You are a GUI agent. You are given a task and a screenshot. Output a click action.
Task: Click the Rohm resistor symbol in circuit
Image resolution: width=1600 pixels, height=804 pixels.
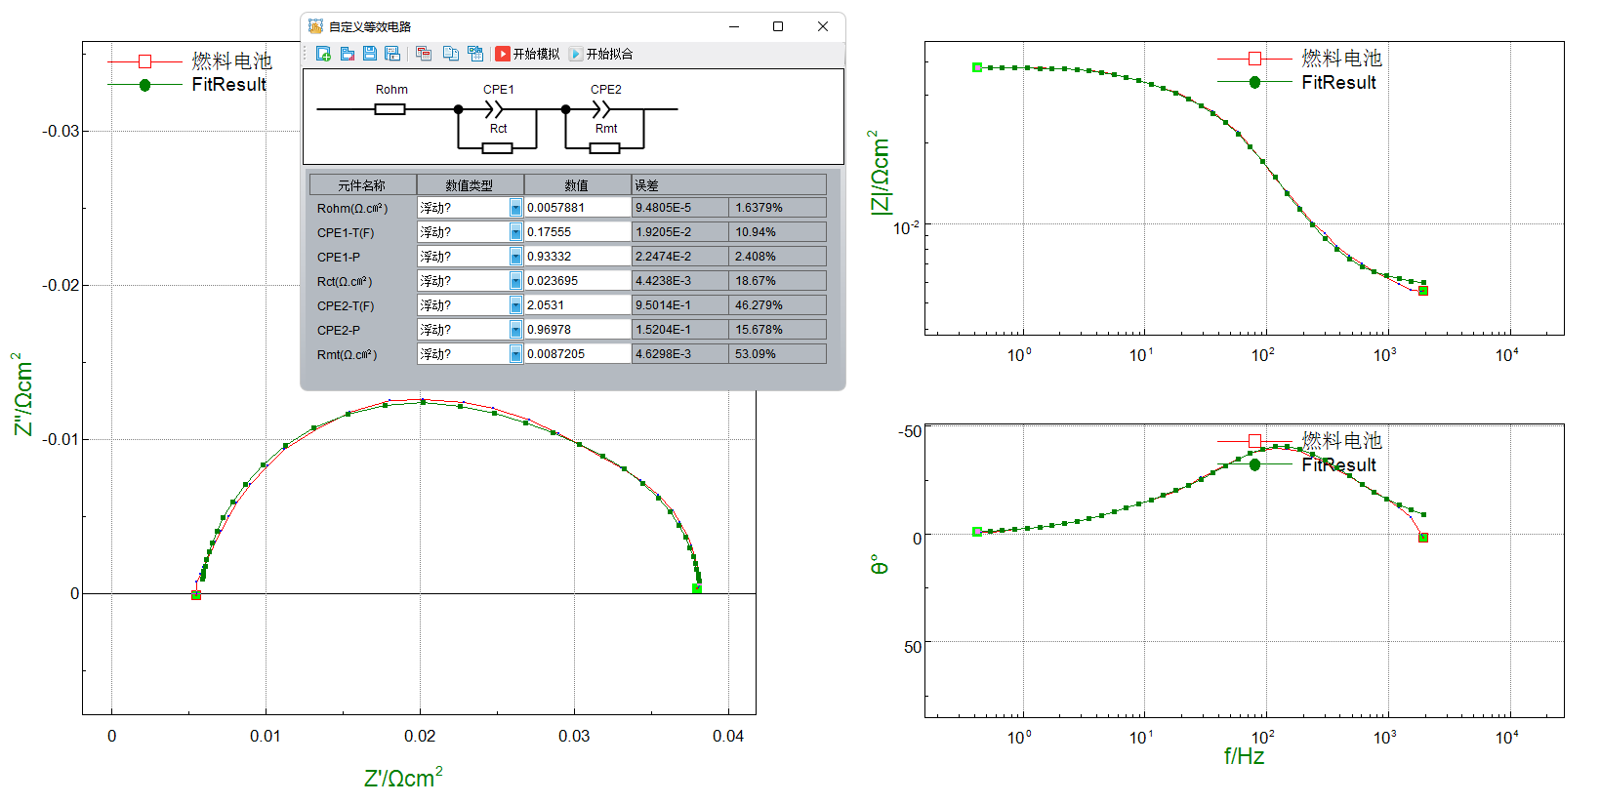point(390,109)
